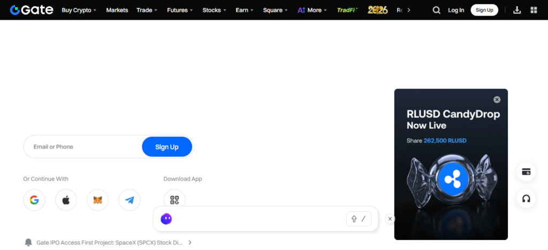Expand the Buy Crypto dropdown
548x250 pixels.
coord(79,10)
